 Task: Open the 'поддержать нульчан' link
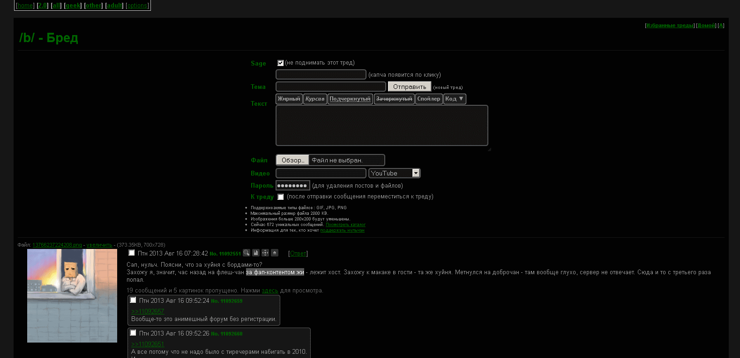342,230
